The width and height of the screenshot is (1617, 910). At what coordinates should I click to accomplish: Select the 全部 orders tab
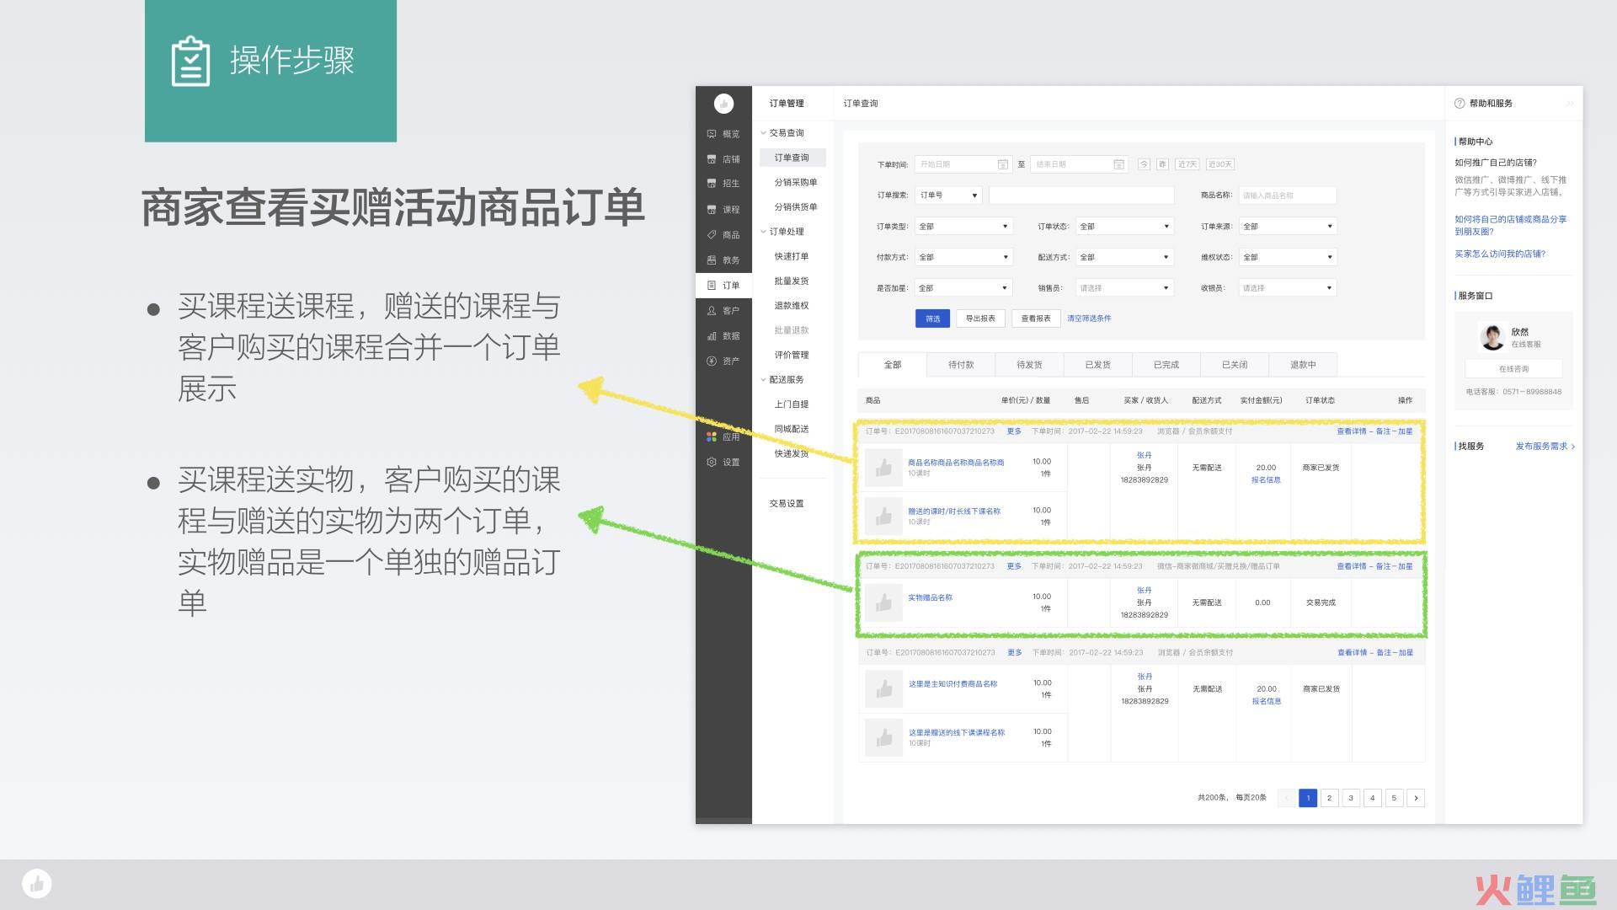tap(893, 365)
